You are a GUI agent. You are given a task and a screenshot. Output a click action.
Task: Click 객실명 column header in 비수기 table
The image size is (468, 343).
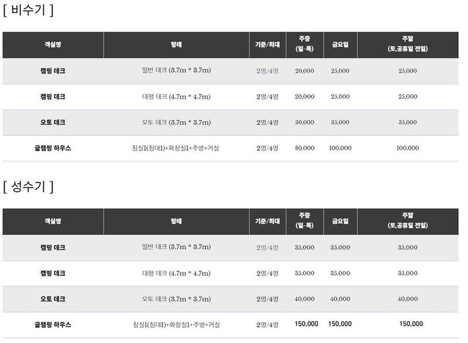click(53, 45)
